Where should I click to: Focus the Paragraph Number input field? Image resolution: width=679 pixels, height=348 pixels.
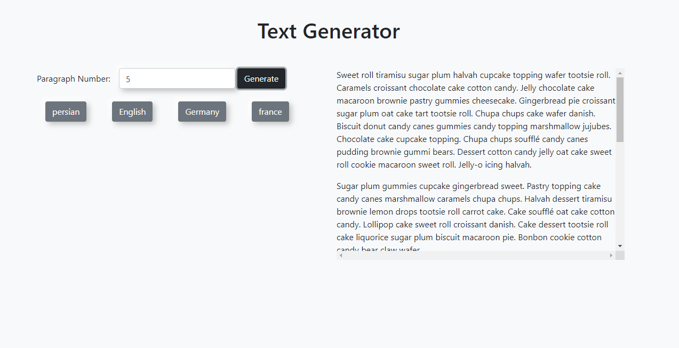177,79
